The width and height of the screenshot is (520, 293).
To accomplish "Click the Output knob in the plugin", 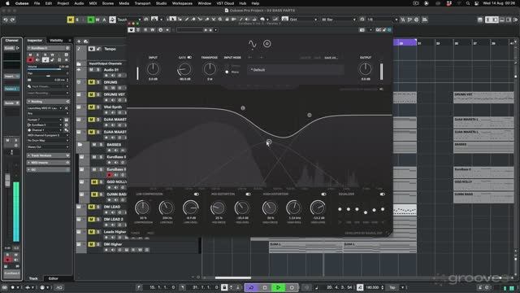I will 365,69.
